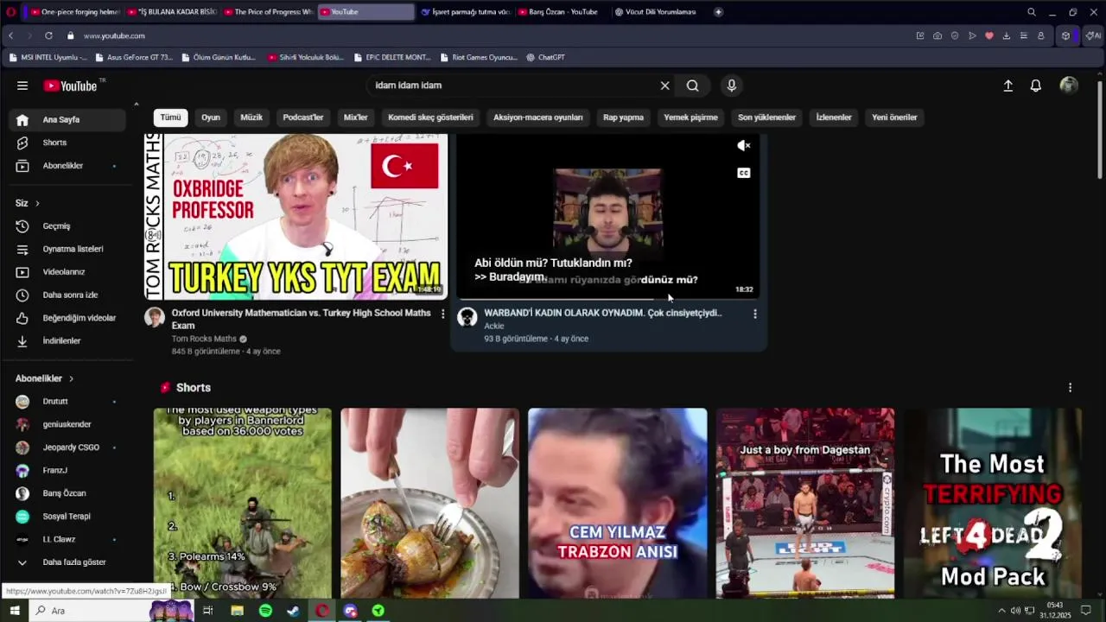This screenshot has width=1106, height=622.
Task: Open Spotify from the Windows taskbar
Action: point(265,611)
